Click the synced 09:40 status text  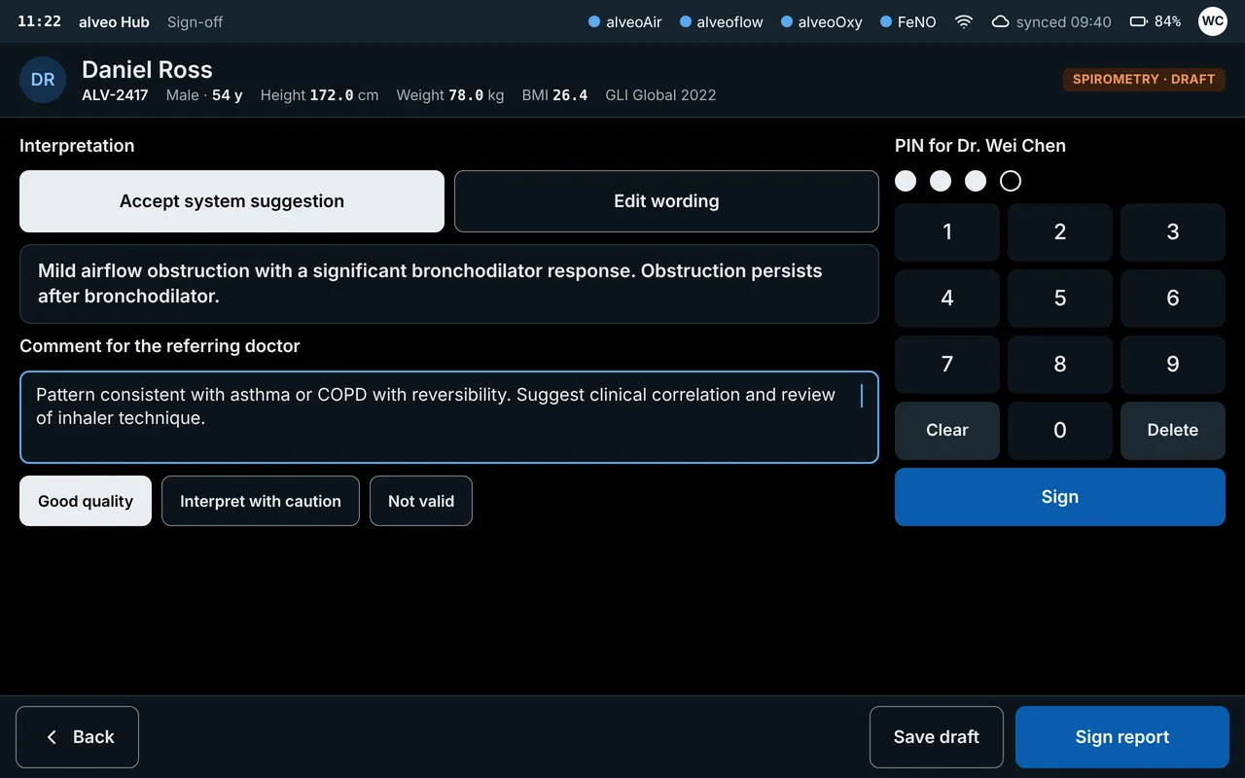[1064, 21]
